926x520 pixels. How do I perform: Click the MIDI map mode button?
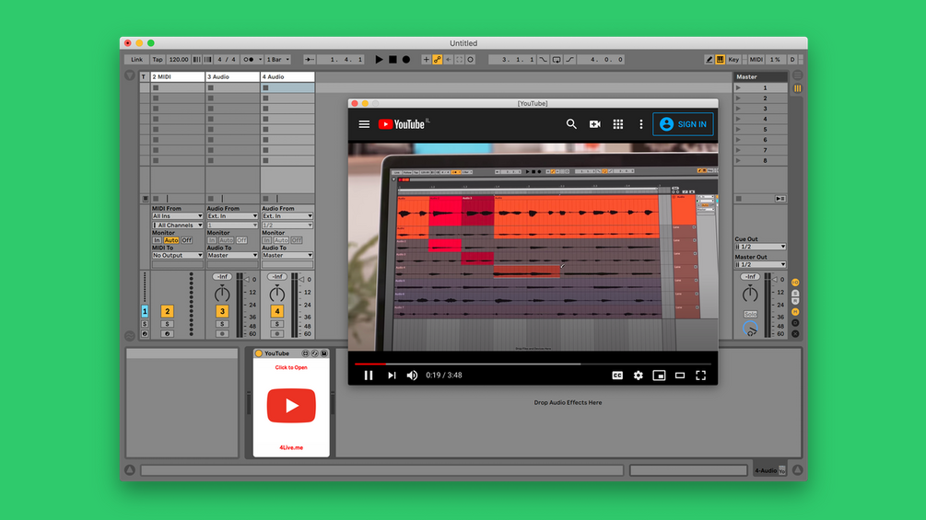(x=756, y=60)
